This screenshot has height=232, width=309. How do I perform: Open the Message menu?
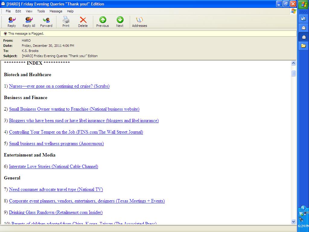point(56,11)
